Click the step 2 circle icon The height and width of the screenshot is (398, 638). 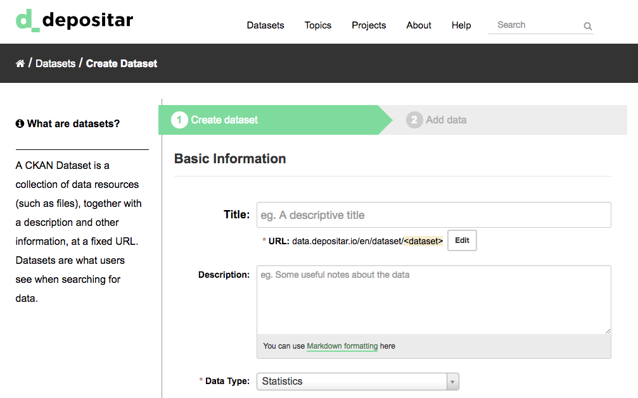(x=414, y=120)
